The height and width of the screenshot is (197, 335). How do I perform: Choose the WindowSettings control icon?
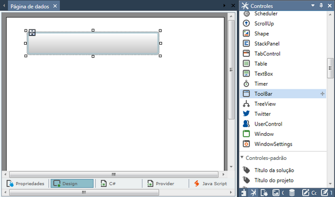click(x=246, y=144)
